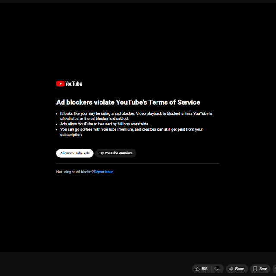Open the Share dialog for this video
Viewport: 276px width, 276px height.
pyautogui.click(x=237, y=269)
